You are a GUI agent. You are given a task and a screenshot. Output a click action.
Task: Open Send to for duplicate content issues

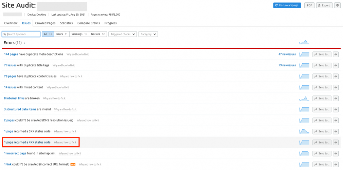tap(322, 77)
